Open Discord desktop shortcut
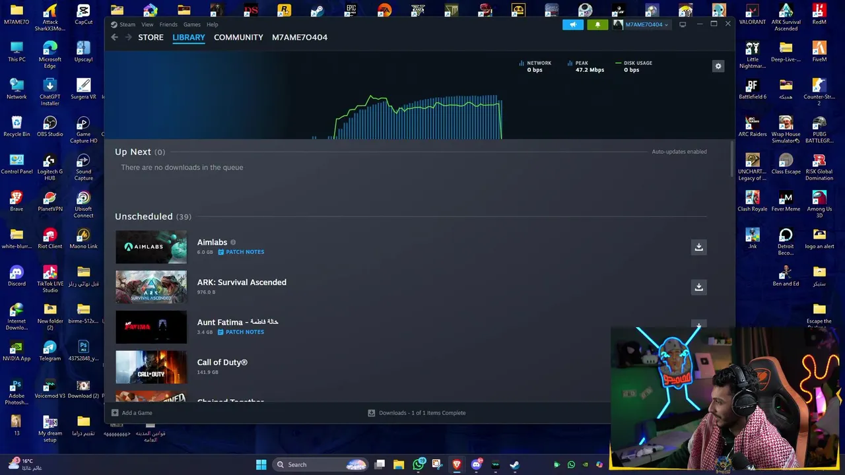 [17, 275]
